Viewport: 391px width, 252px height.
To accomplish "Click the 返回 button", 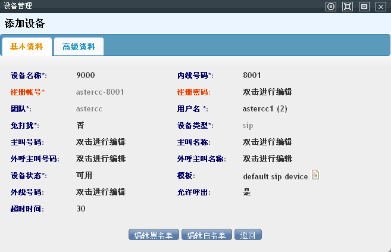I will coord(248,235).
